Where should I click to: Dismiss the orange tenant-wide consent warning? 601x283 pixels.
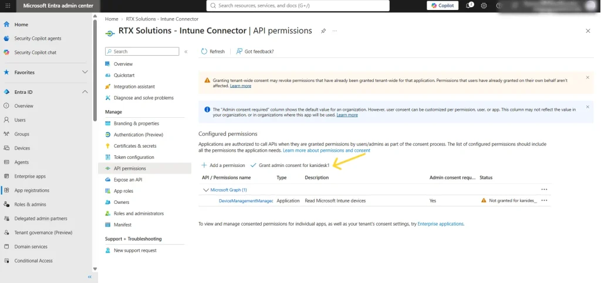pyautogui.click(x=588, y=77)
